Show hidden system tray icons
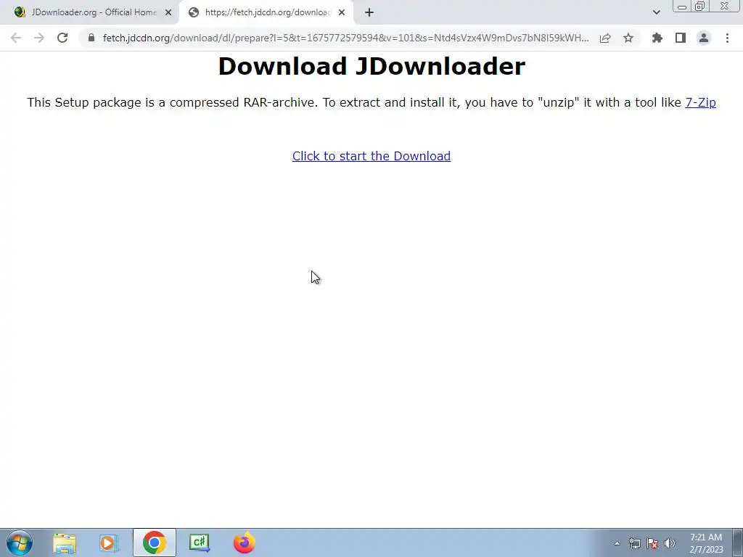Screen dimensions: 743x557 [x=617, y=543]
